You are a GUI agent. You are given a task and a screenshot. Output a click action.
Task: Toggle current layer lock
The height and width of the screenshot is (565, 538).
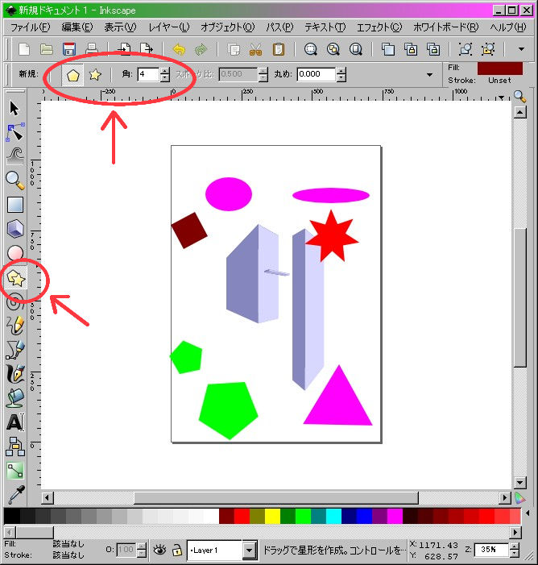[177, 550]
